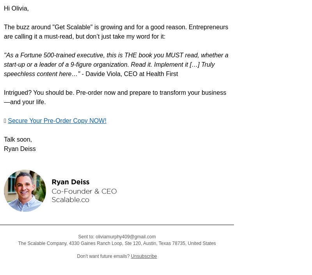
Task: Click the Don't want future emails? text
Action: click(103, 256)
